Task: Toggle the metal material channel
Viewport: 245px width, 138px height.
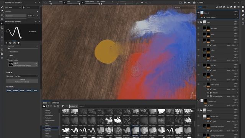Action: click(x=29, y=90)
